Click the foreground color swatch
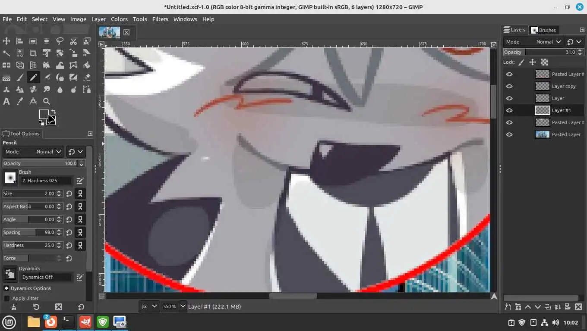Screen dimensions: 587x331 [44, 114]
